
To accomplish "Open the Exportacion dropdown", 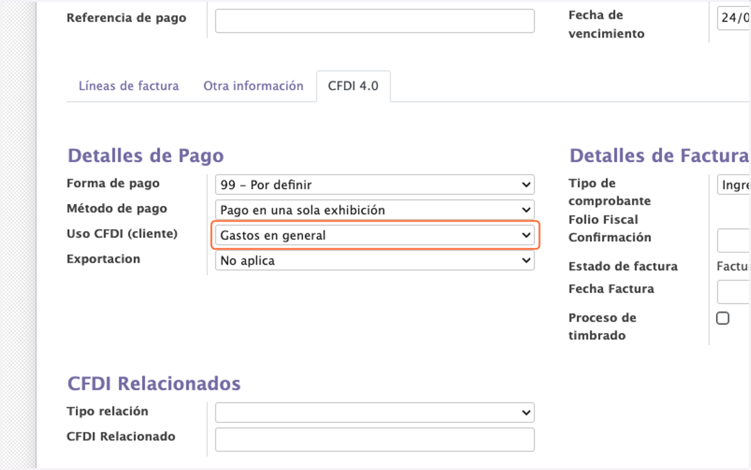I will pos(375,260).
